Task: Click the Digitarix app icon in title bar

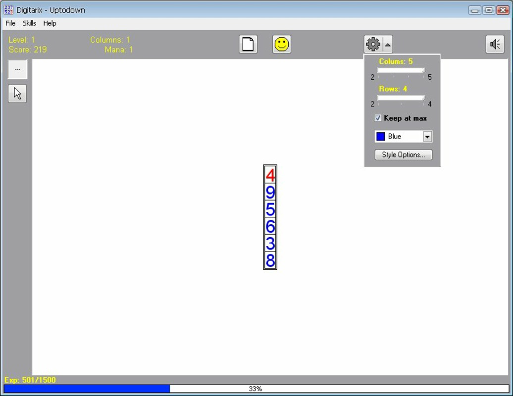Action: pos(8,10)
